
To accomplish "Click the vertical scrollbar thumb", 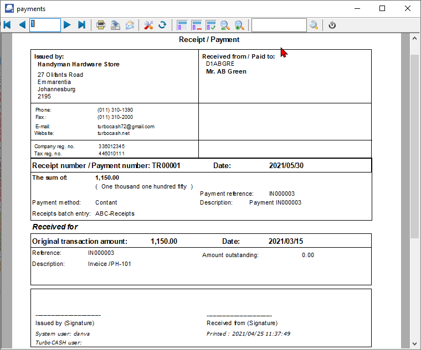I will [x=414, y=146].
